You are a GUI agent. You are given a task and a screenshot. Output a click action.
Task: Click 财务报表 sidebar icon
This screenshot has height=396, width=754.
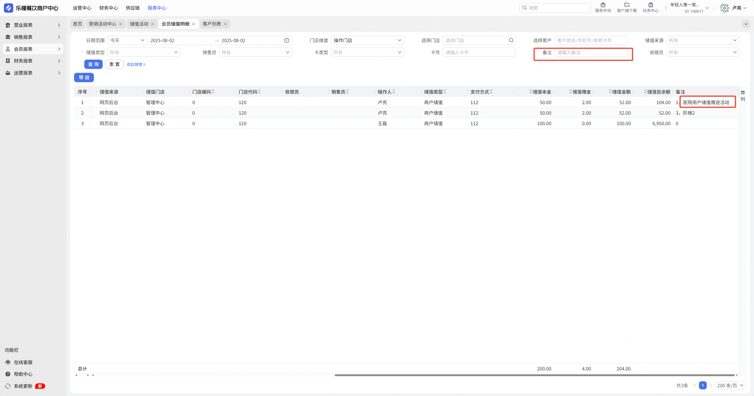coord(8,61)
